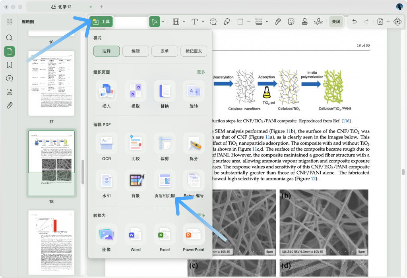Select the rectangle shape tool
The image size is (407, 278).
click(x=240, y=22)
